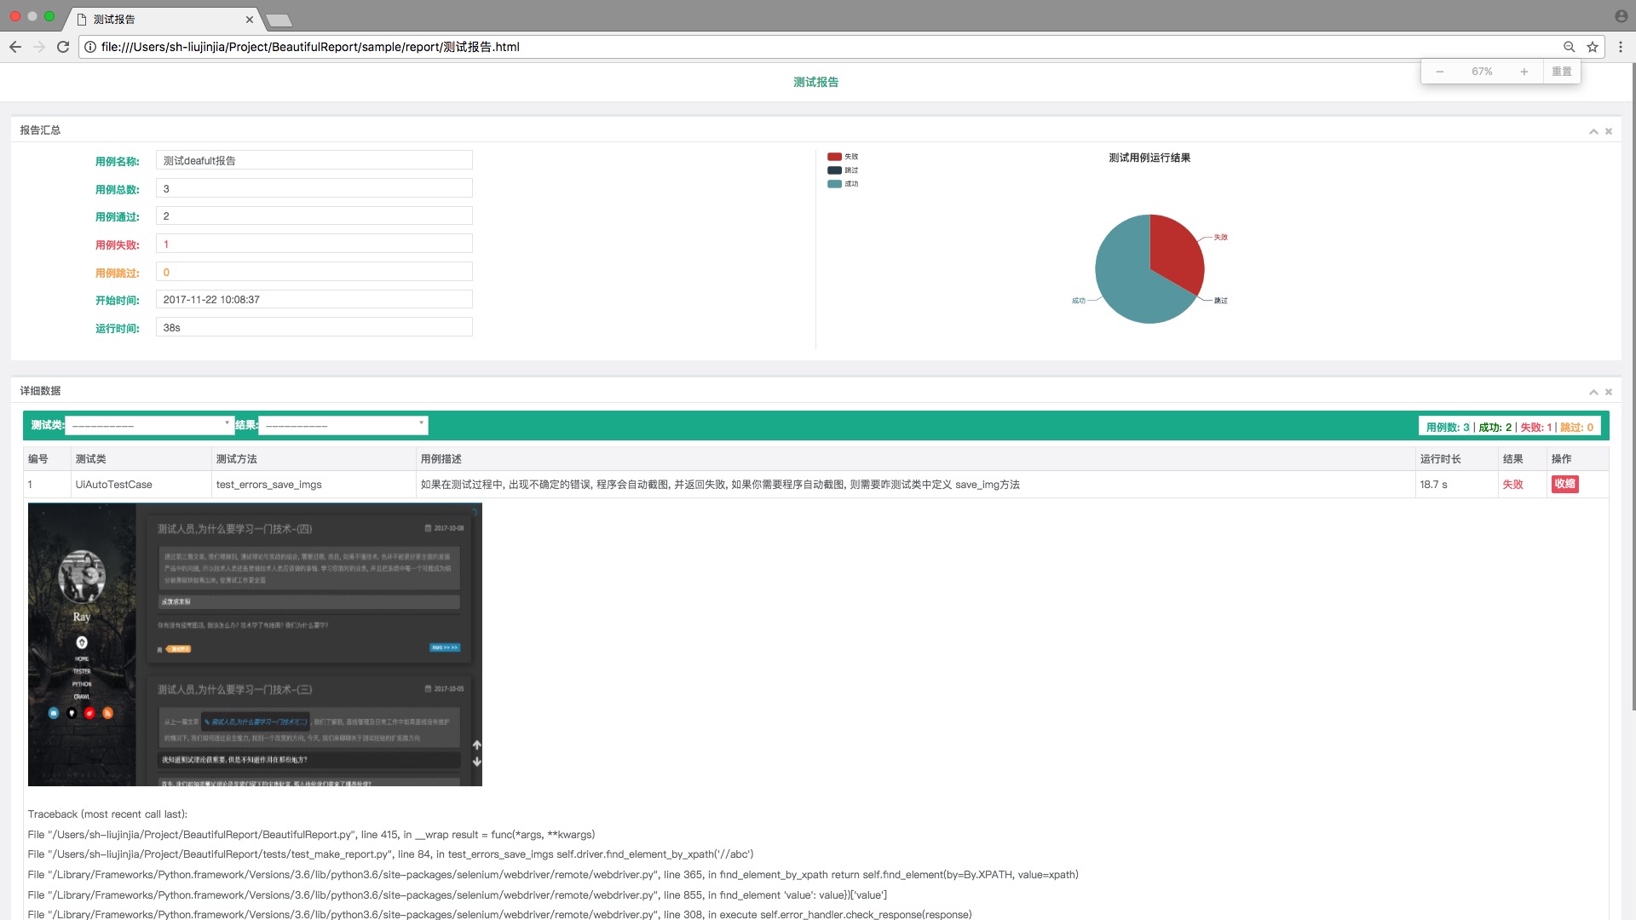Viewport: 1636px width, 920px height.
Task: Reload the test report page
Action: tap(63, 47)
